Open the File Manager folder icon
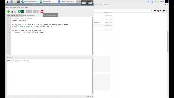174x98 pixels. (15, 2)
